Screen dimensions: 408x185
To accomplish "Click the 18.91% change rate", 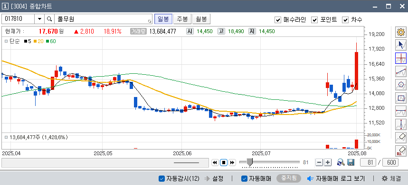I will (113, 32).
